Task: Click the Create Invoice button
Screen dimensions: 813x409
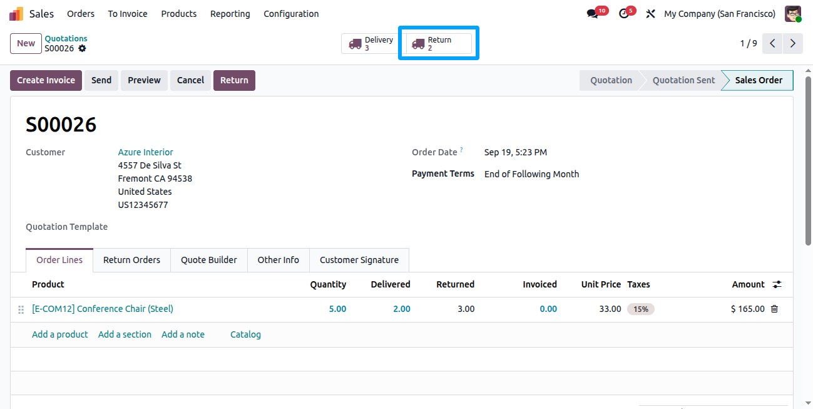Action: point(46,80)
